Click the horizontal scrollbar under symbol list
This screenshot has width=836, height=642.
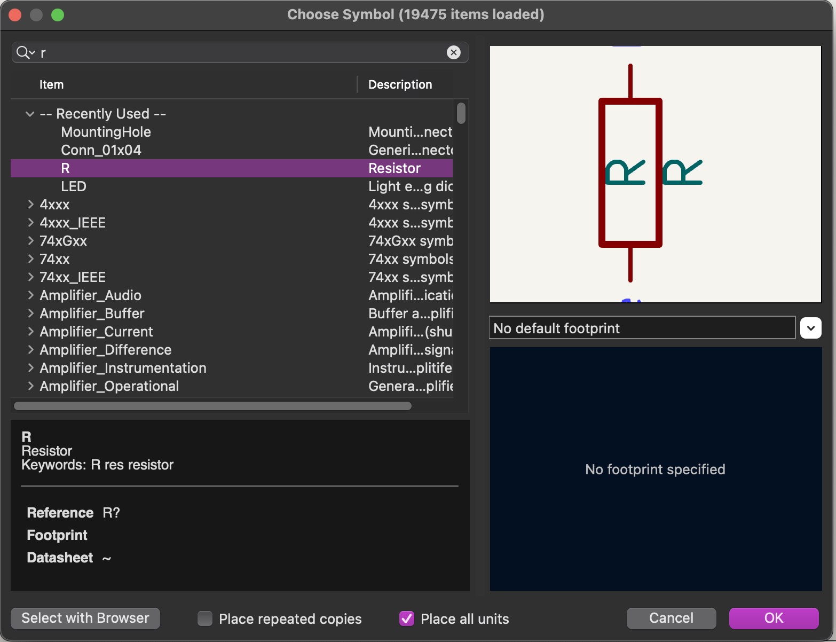point(212,406)
